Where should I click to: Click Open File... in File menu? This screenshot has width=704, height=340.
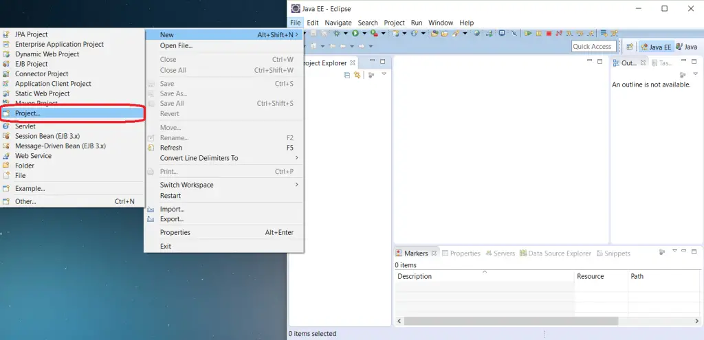pos(224,45)
